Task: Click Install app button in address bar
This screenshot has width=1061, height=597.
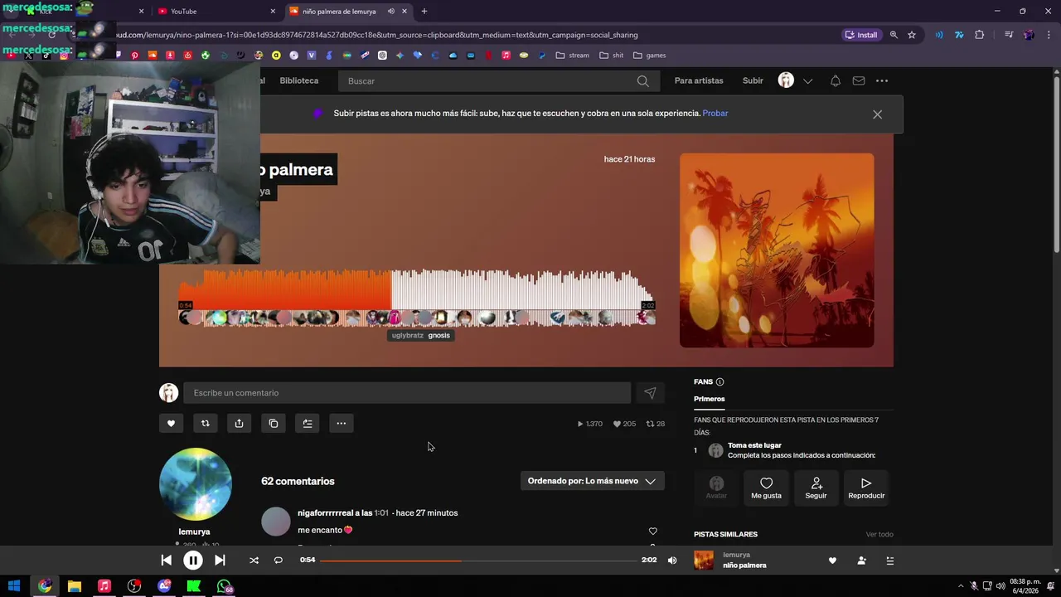Action: (860, 35)
